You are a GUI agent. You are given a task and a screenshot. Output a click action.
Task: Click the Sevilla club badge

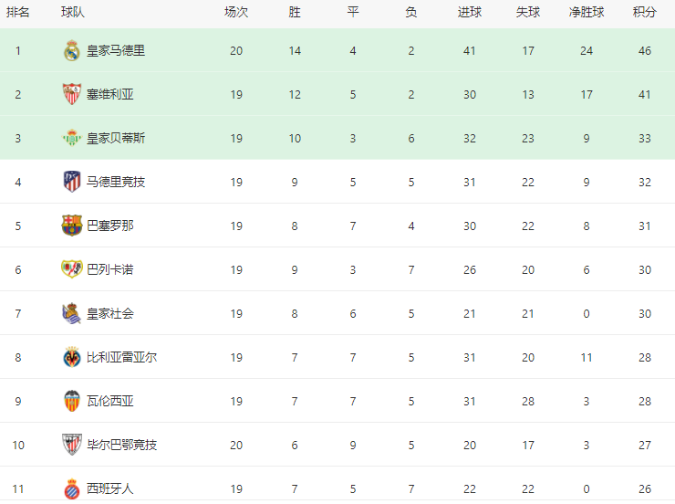[72, 94]
